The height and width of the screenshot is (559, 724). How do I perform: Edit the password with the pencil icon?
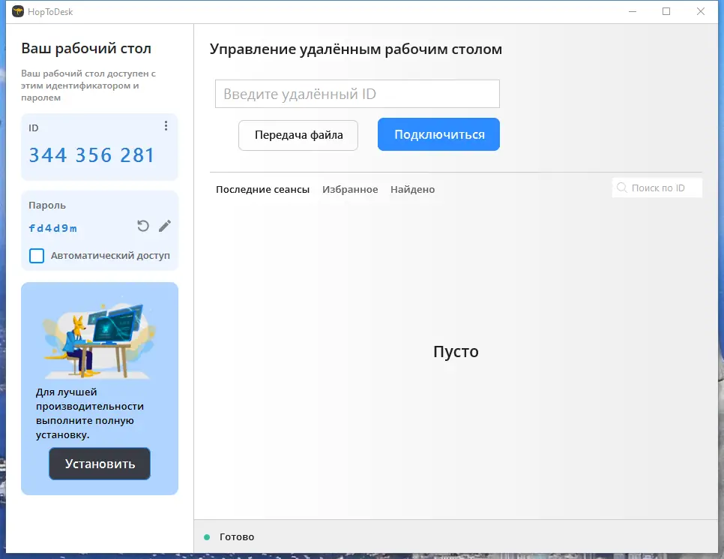point(165,225)
